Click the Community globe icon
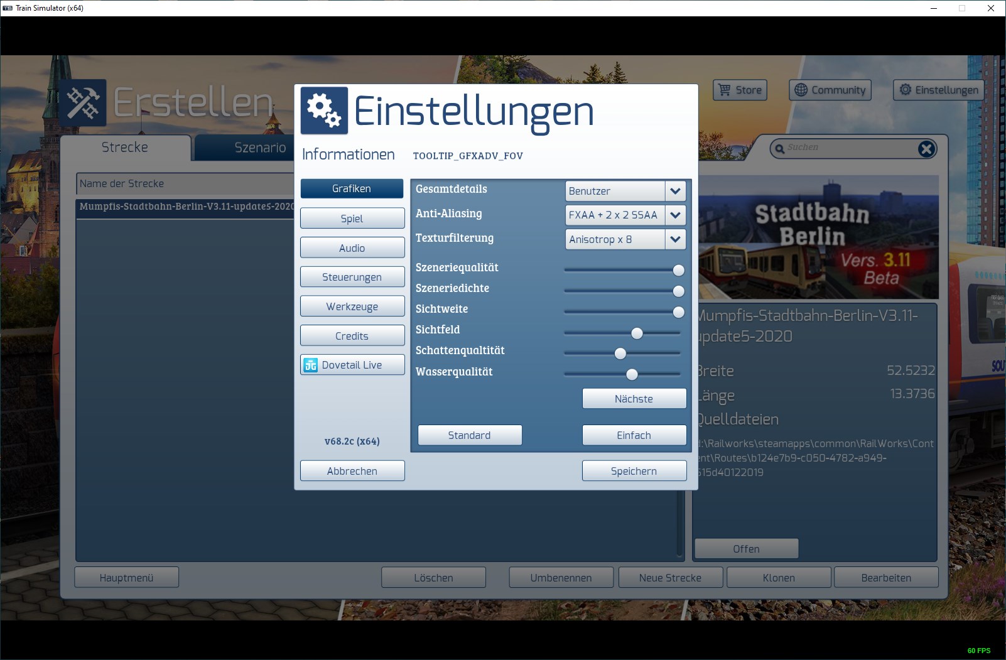The image size is (1006, 660). point(801,90)
